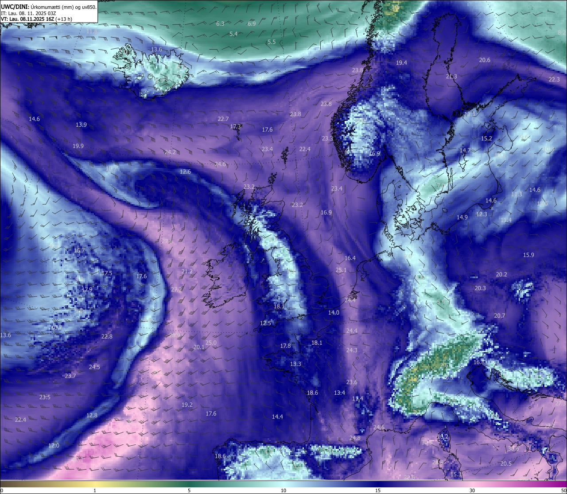
Task: Click the color scale tick label '1'
Action: 95,490
